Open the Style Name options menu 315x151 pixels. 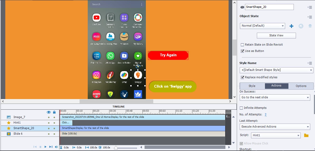click(309, 63)
